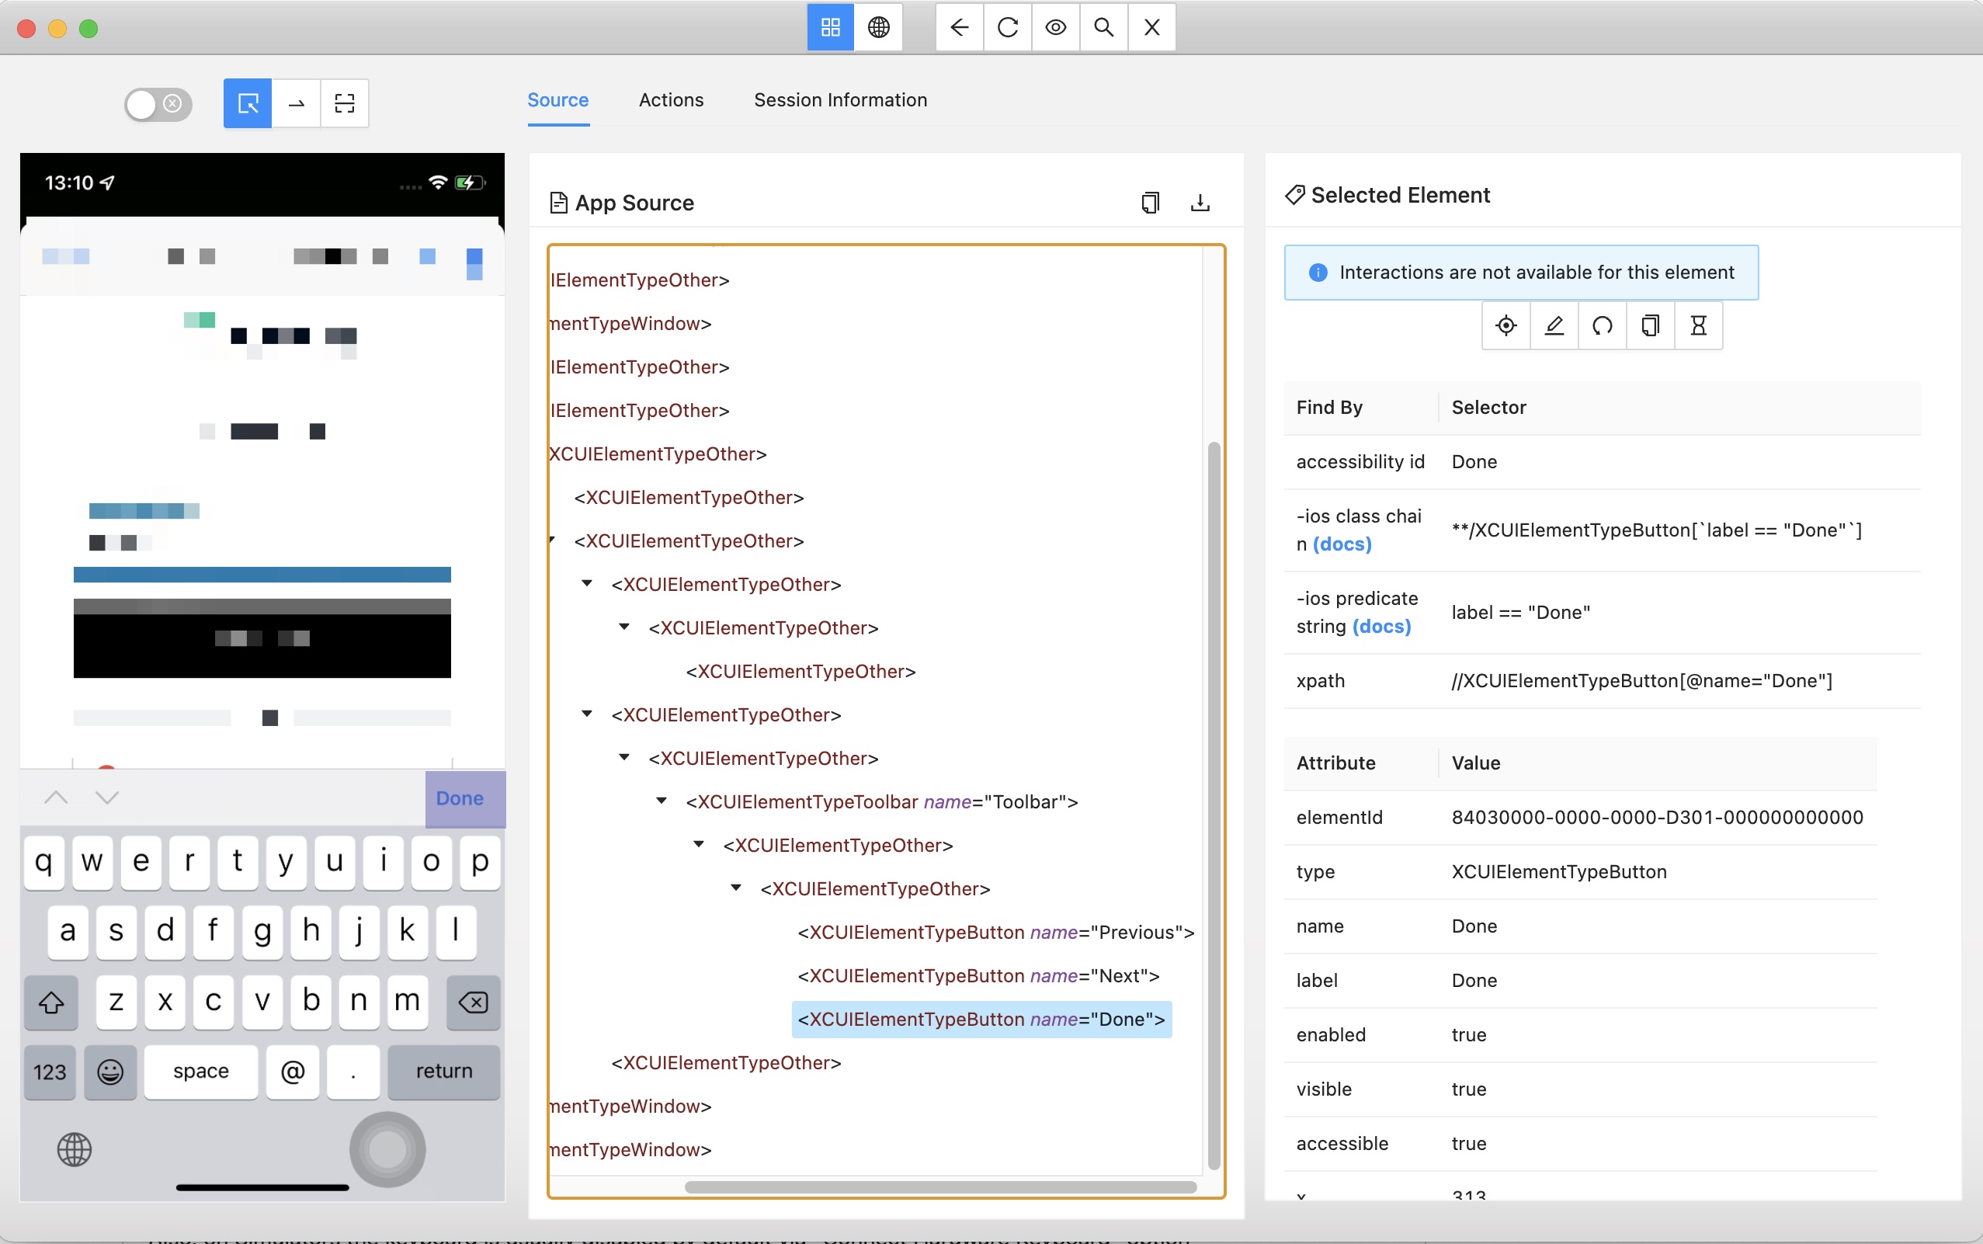Open docs link for ios class chain
This screenshot has width=1983, height=1244.
[x=1342, y=544]
